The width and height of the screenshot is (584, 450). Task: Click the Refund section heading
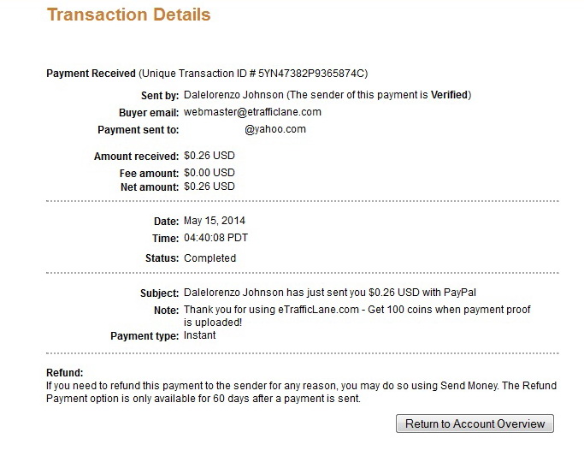65,372
